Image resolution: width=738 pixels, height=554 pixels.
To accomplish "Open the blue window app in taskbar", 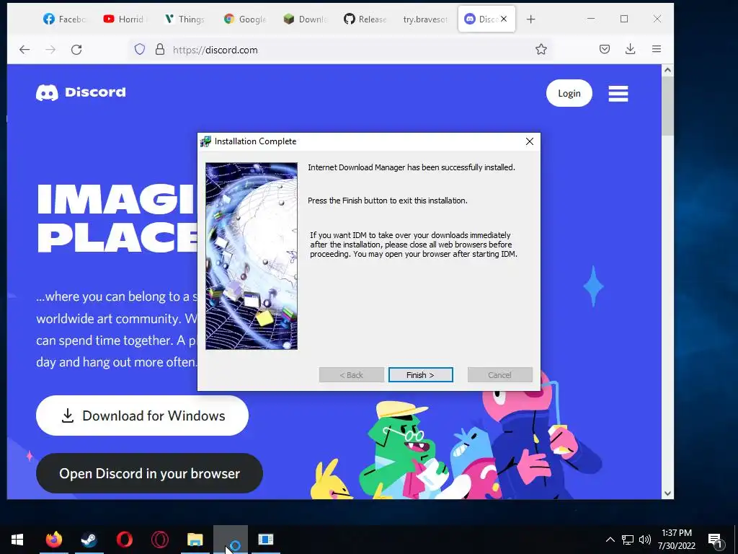I will click(266, 540).
